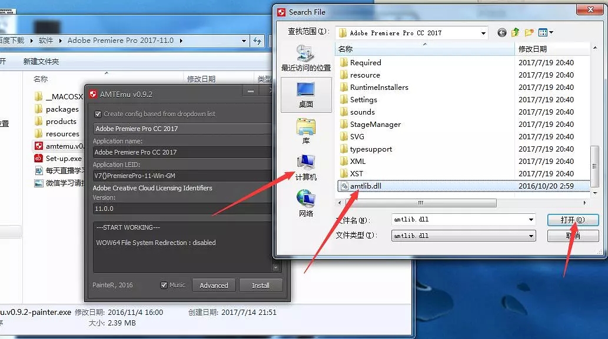The width and height of the screenshot is (608, 339).
Task: Sort by Name (名称) column in Explorer window
Action: point(41,79)
